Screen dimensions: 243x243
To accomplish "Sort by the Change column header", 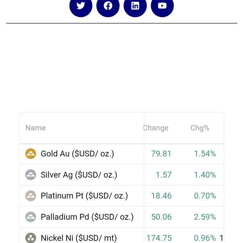I will coord(156,128).
